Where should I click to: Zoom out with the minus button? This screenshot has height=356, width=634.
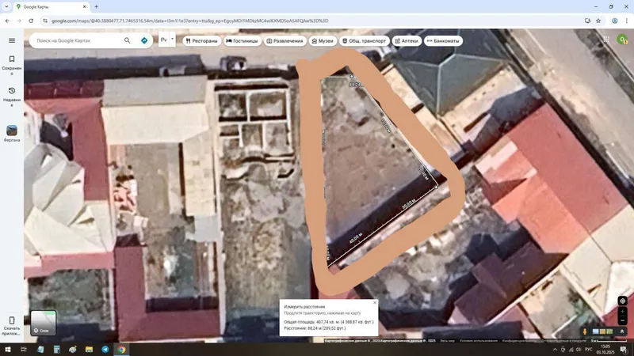point(622,320)
